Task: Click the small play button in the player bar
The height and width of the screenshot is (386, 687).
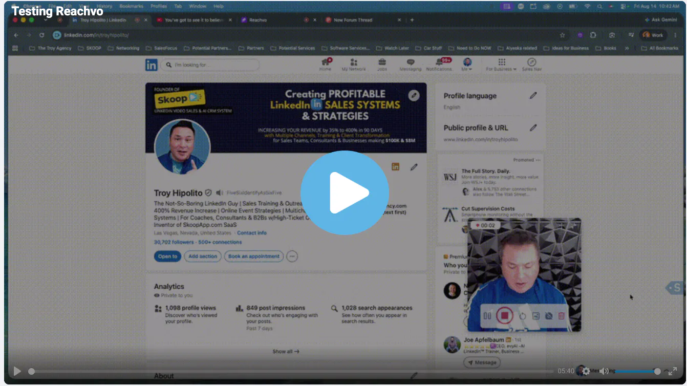Action: (x=17, y=371)
